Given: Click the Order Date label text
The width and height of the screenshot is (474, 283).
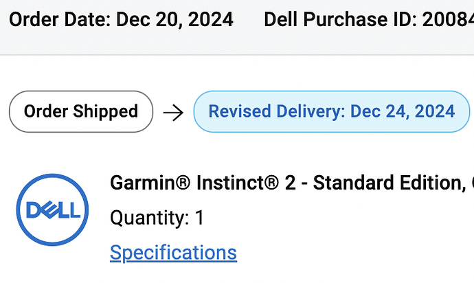Looking at the screenshot, I should point(60,20).
